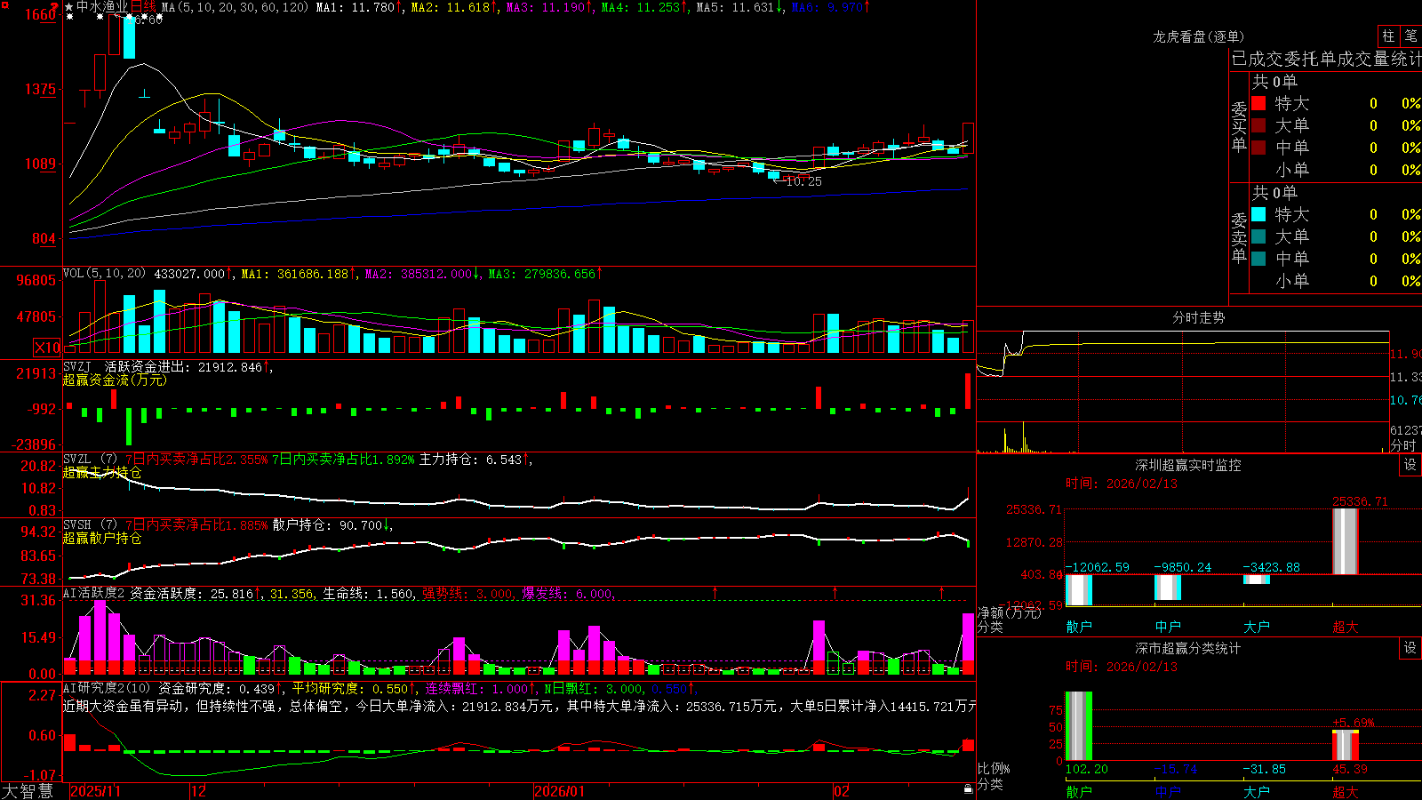Click the X10 volume scale marker

point(47,348)
